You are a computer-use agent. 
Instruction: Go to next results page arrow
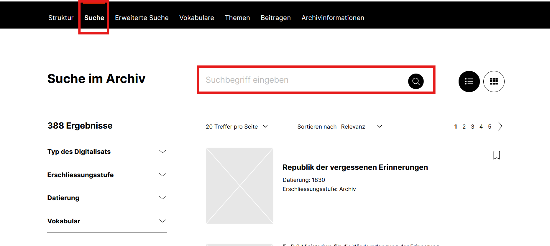(500, 126)
